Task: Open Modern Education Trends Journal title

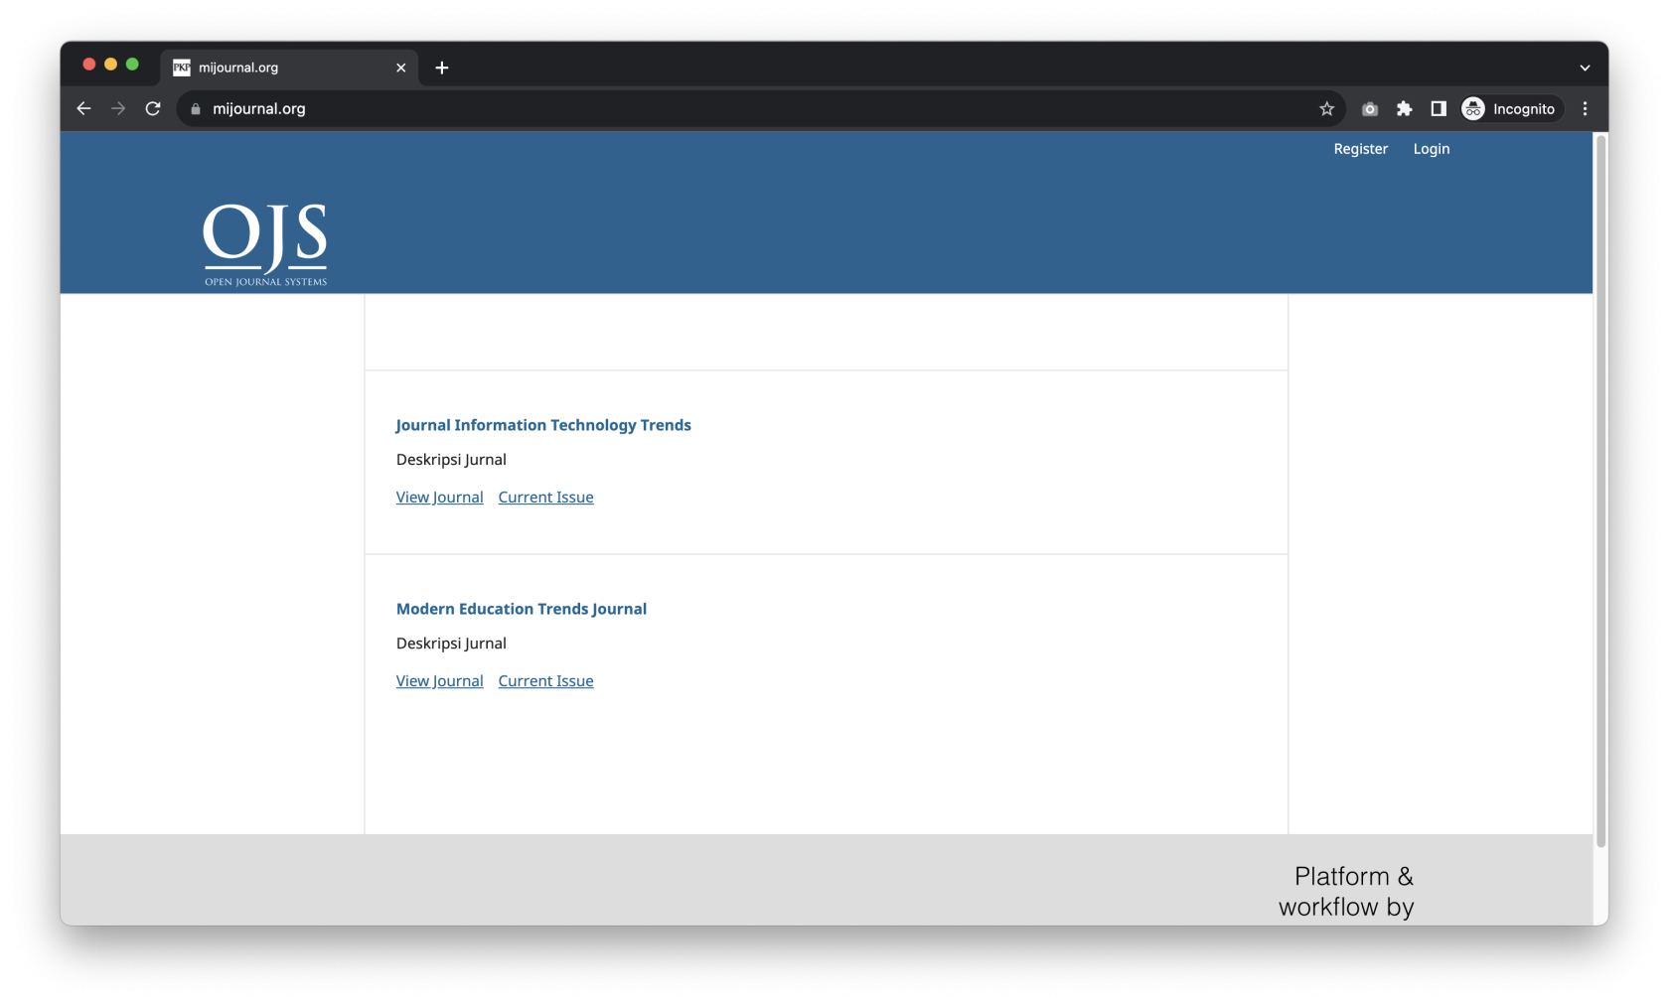Action: (522, 609)
